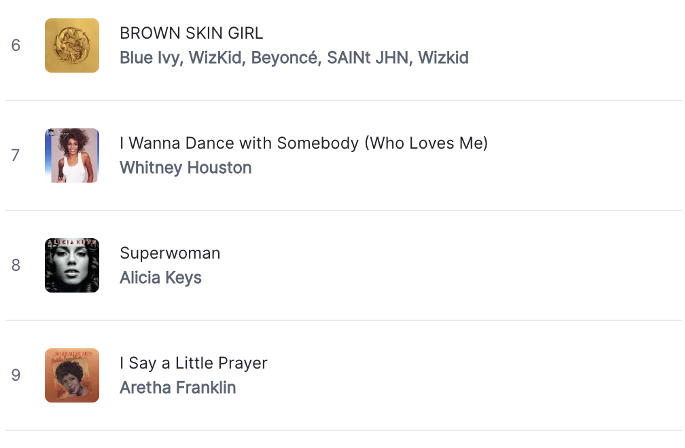Click chart position number 7

(x=16, y=155)
